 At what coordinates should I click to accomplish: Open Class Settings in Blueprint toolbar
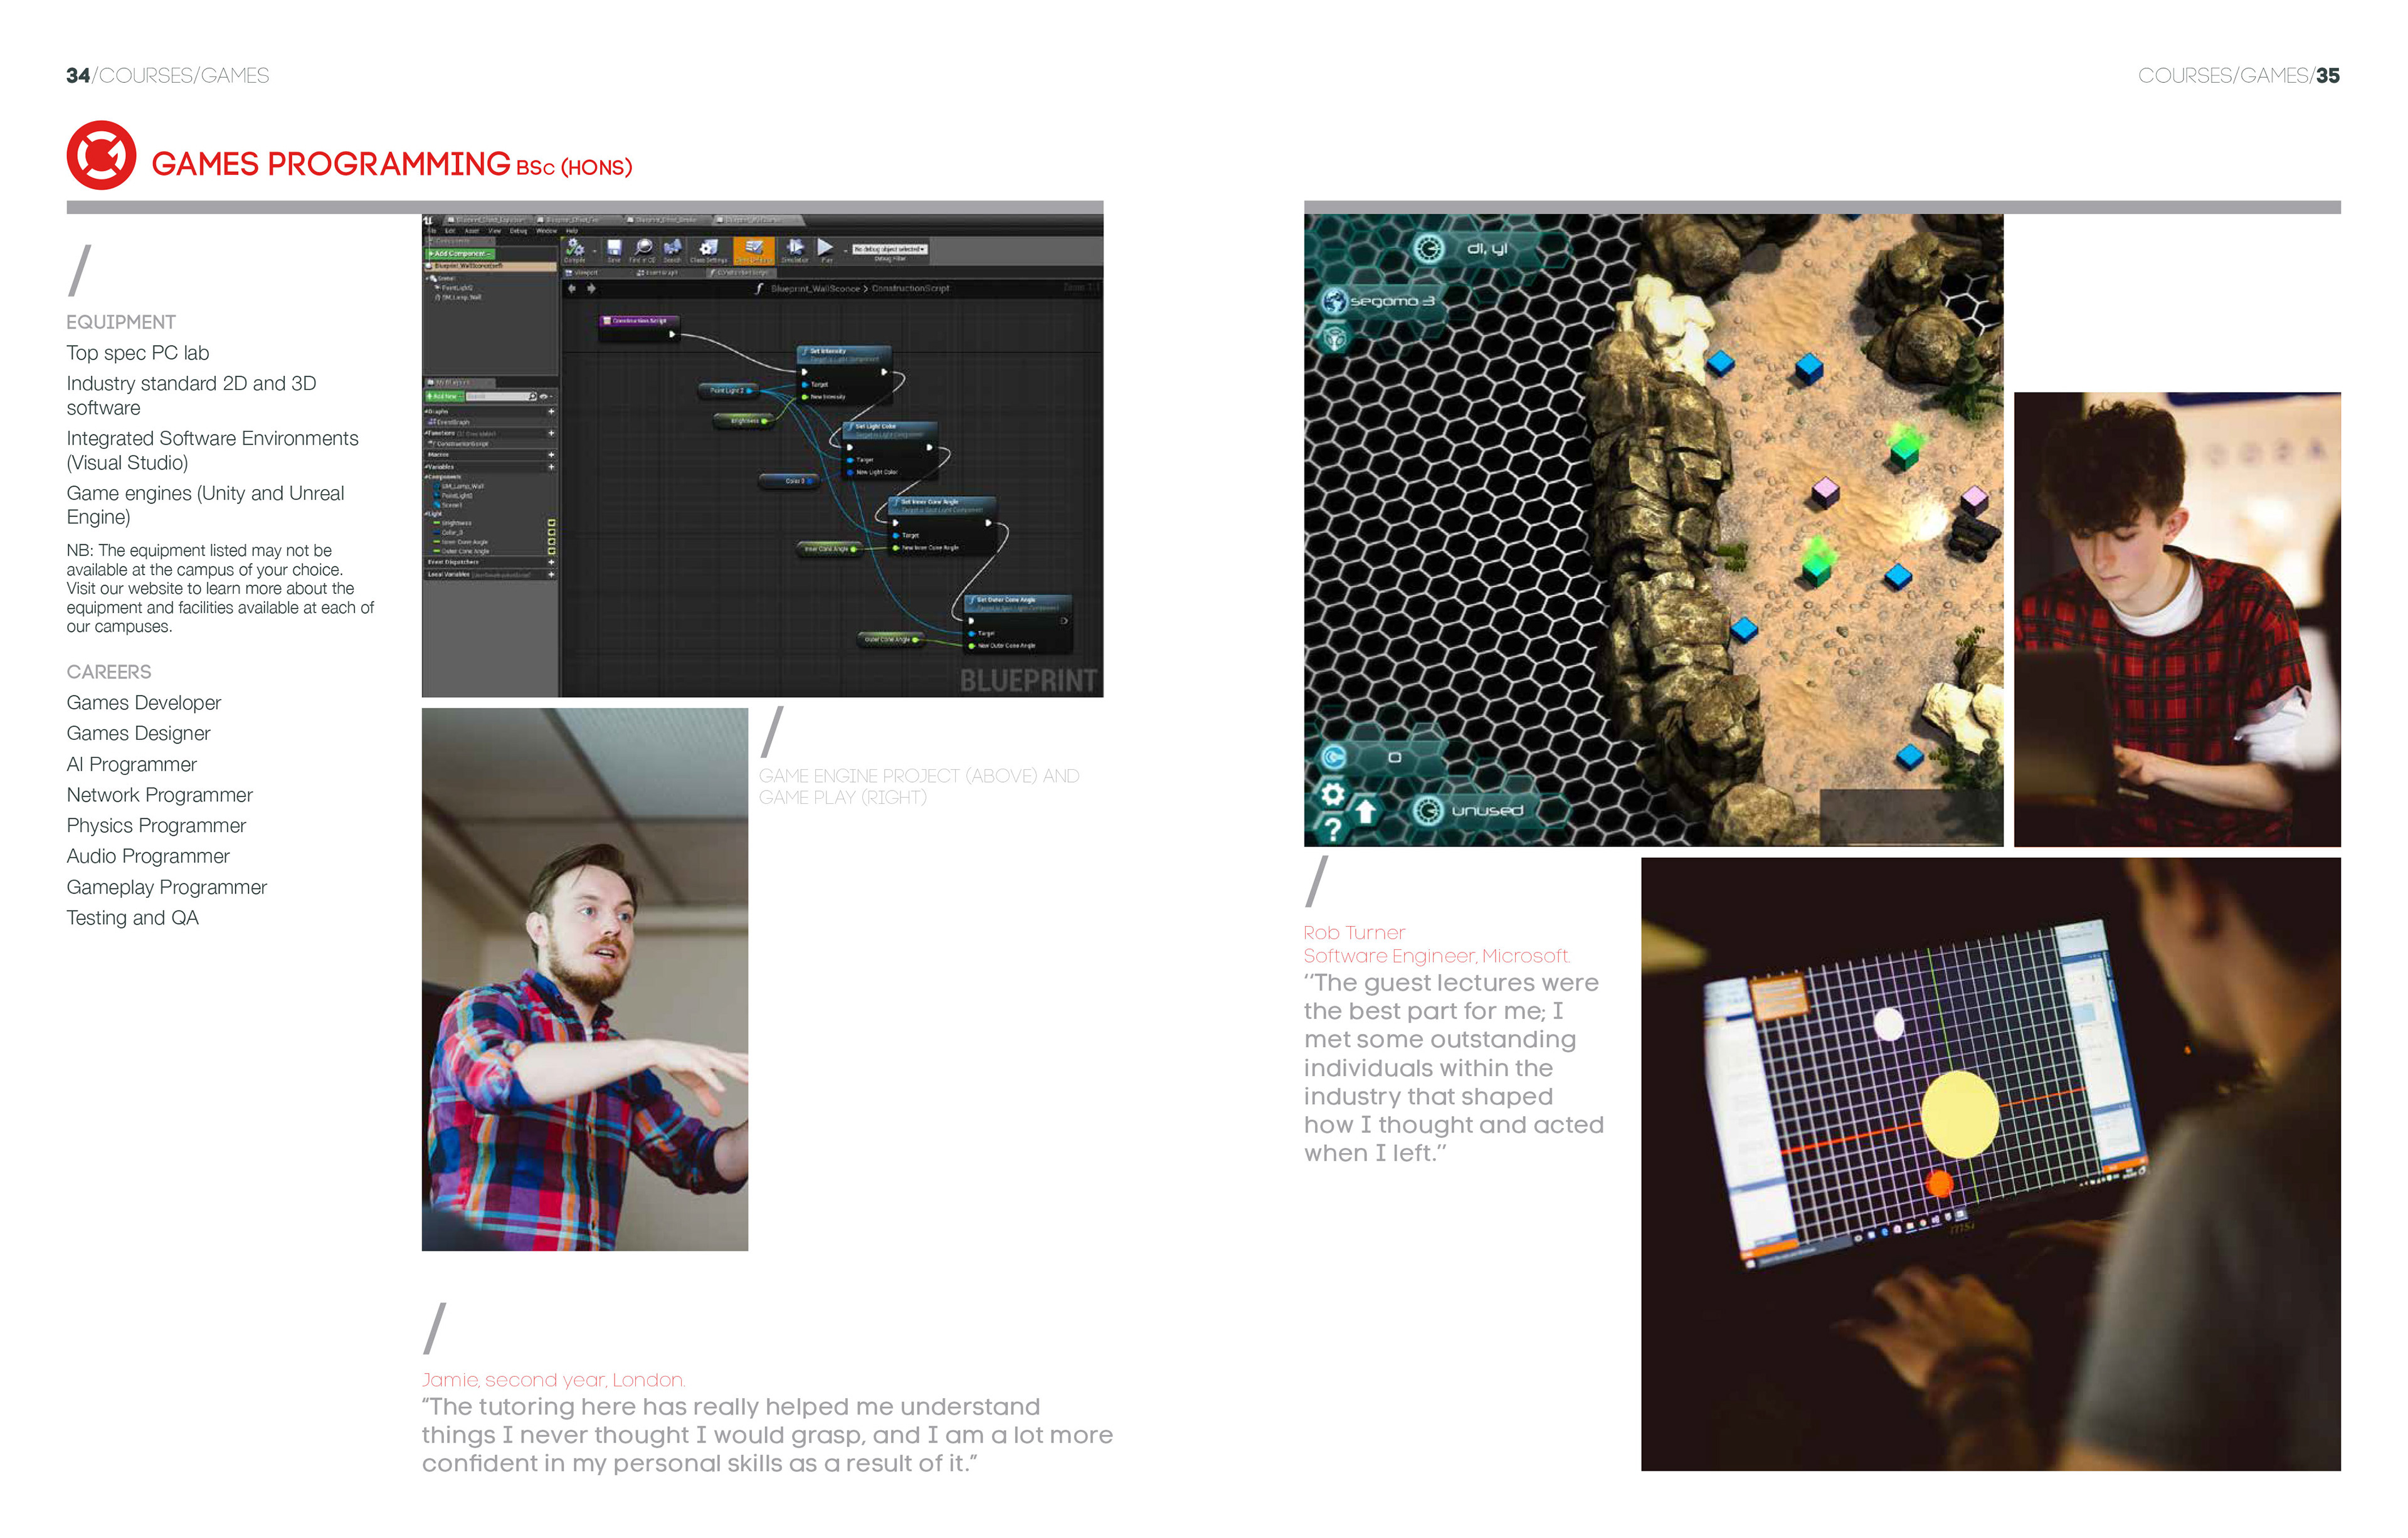click(708, 248)
